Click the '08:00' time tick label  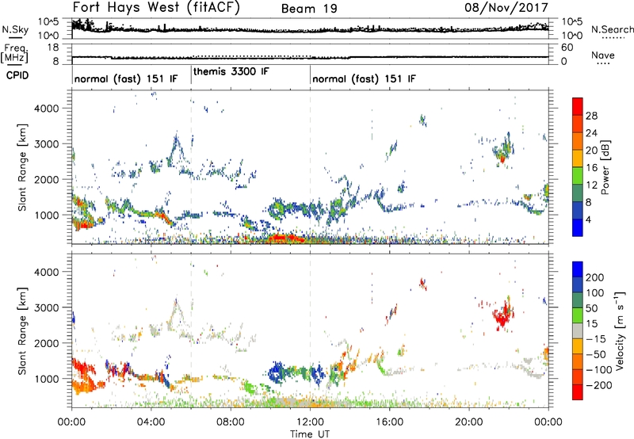point(231,422)
